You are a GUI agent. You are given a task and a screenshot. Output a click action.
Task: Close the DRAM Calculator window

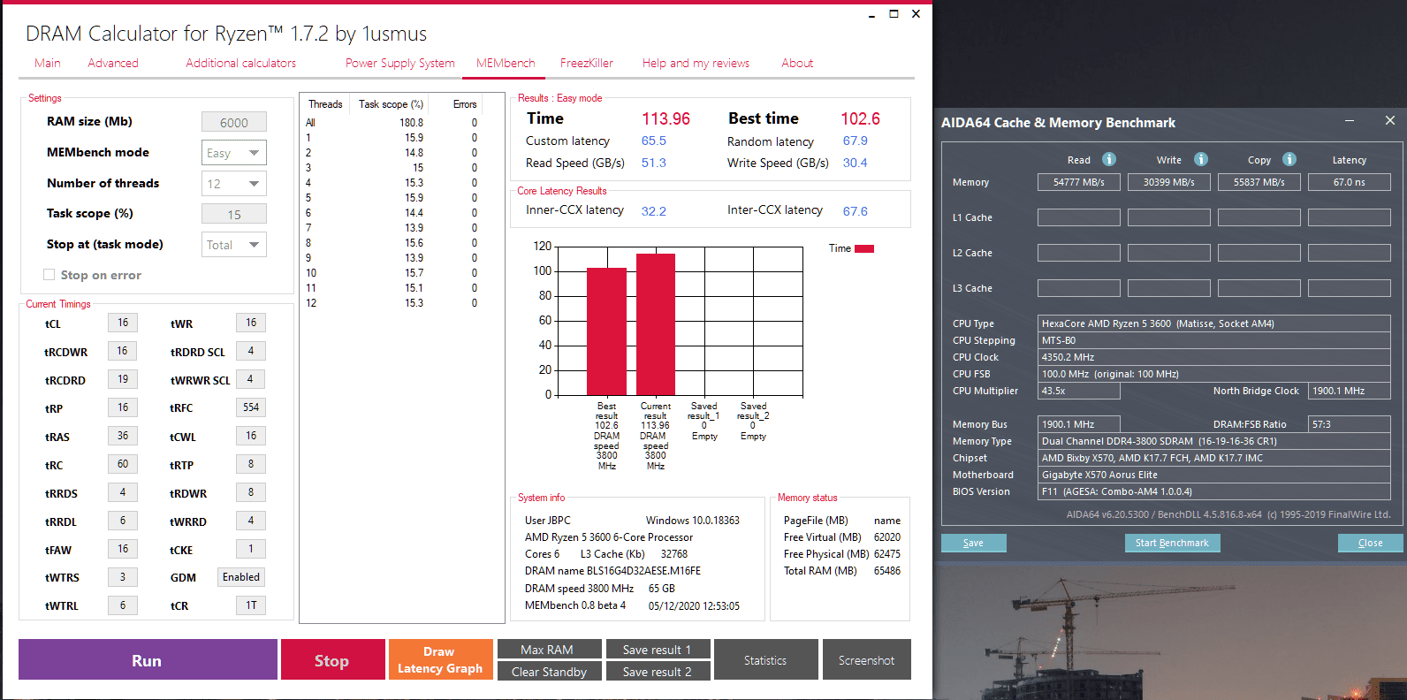pyautogui.click(x=916, y=13)
